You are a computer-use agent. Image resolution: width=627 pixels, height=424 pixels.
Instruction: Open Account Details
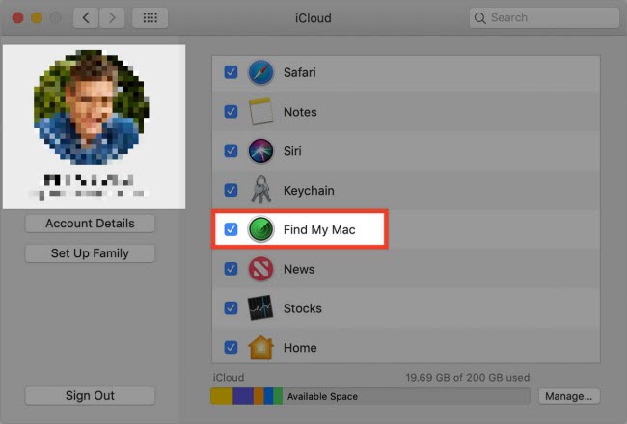[x=90, y=224]
